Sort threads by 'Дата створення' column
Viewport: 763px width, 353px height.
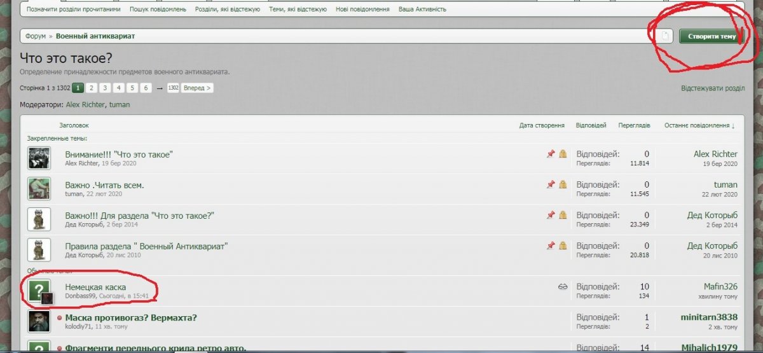pos(542,125)
